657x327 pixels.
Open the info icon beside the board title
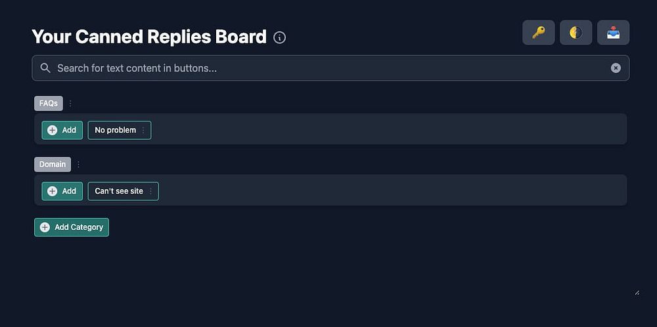point(280,37)
